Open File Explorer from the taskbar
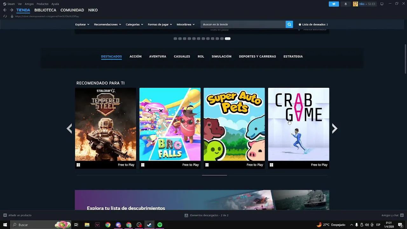 (x=87, y=225)
